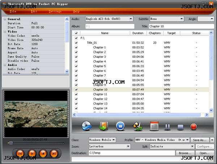
Task: Click the Same Quality value False
Action: point(35,57)
